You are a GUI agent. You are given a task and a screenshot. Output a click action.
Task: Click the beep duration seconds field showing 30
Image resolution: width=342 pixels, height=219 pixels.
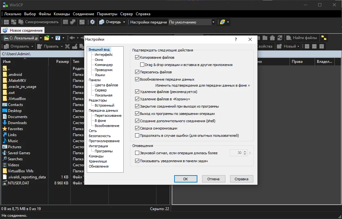click(x=236, y=153)
